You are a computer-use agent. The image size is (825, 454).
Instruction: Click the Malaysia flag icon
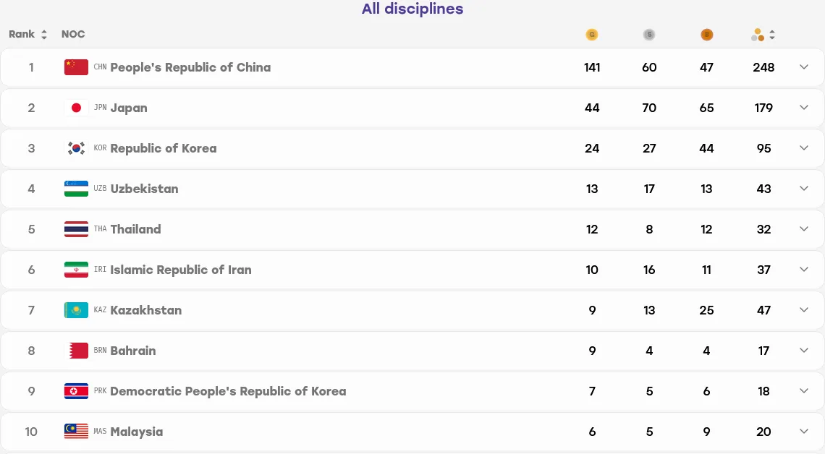click(76, 432)
